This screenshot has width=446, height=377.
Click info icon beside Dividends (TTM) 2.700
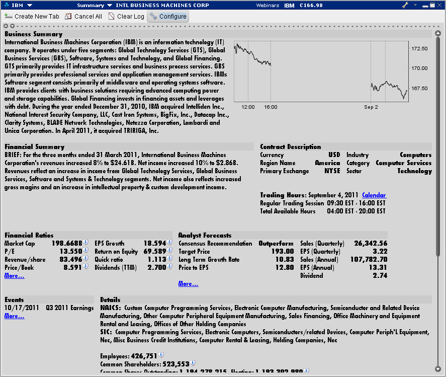coord(169,266)
